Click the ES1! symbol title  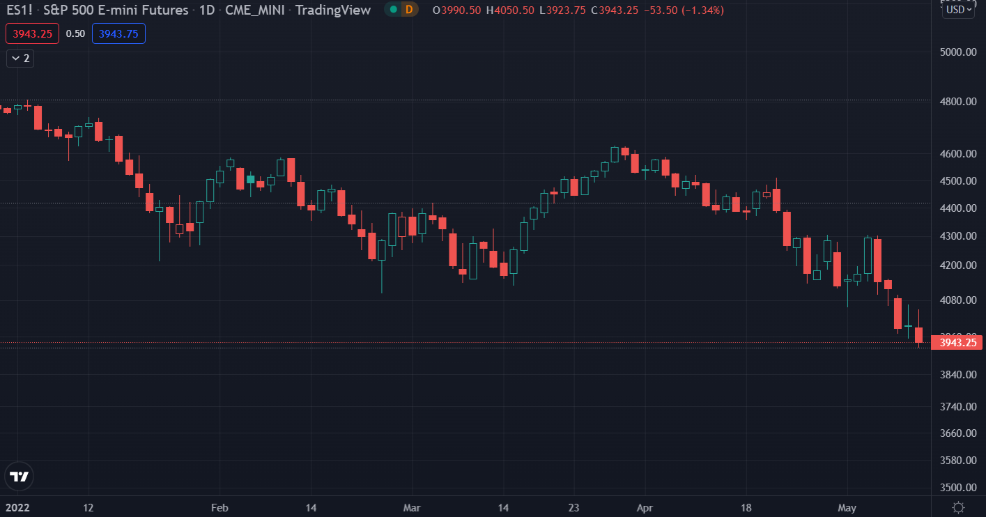(18, 10)
